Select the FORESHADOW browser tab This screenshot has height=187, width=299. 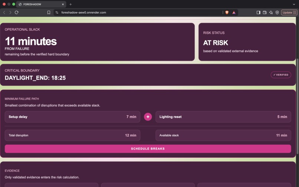coord(41,4)
